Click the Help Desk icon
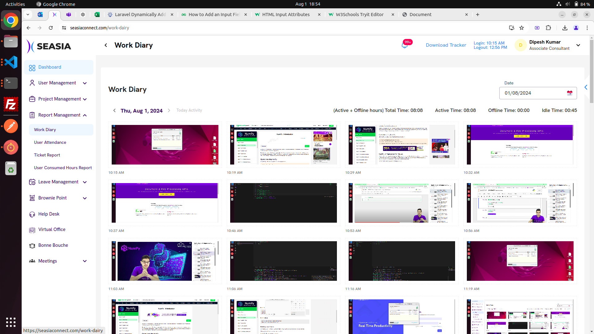The width and height of the screenshot is (594, 334). coord(32,214)
